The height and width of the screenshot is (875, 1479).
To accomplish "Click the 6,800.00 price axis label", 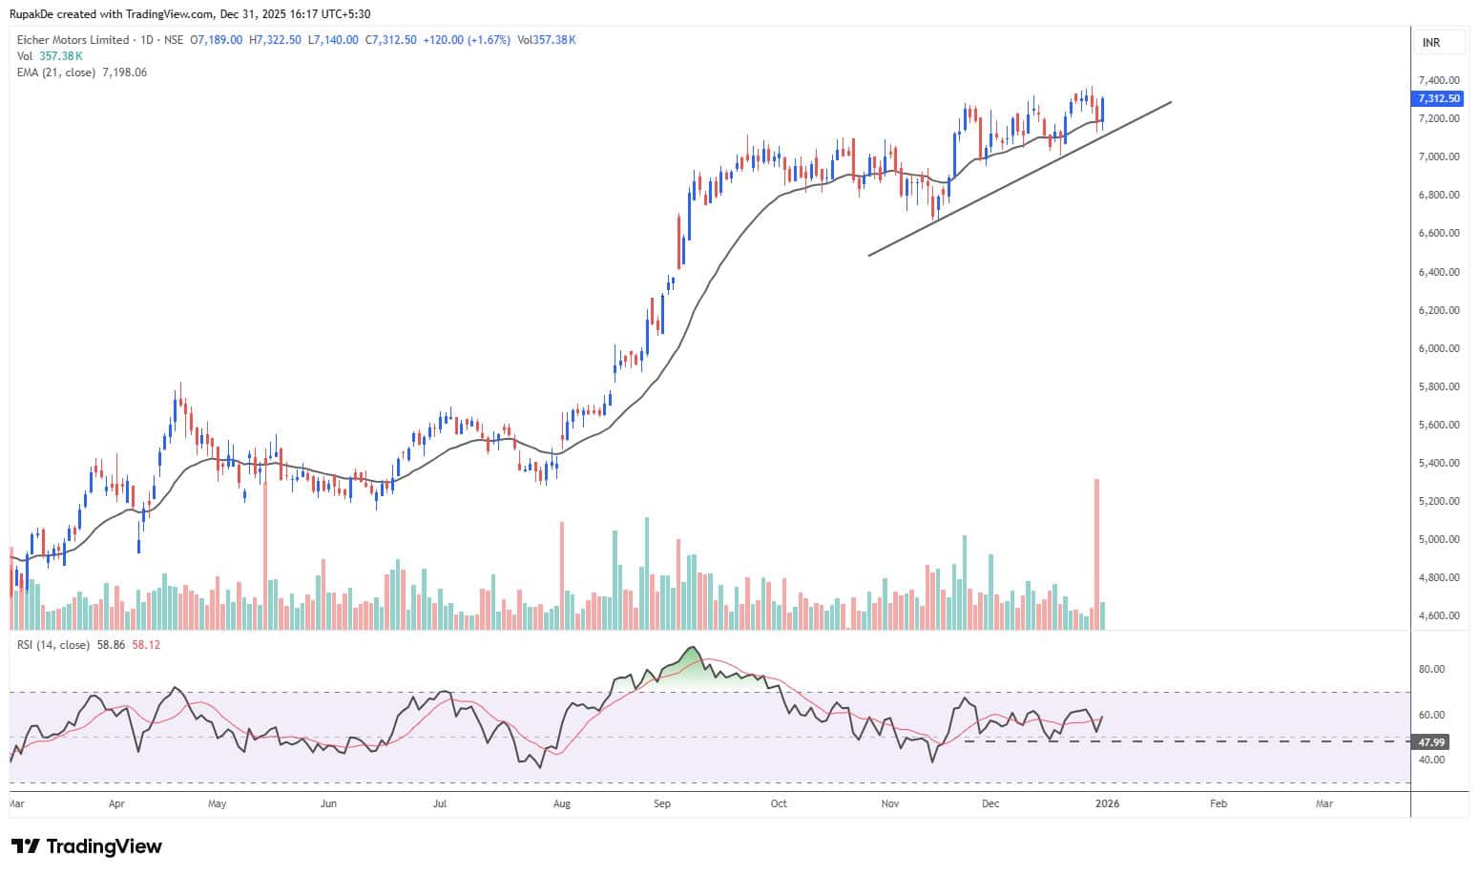I will coord(1439,195).
